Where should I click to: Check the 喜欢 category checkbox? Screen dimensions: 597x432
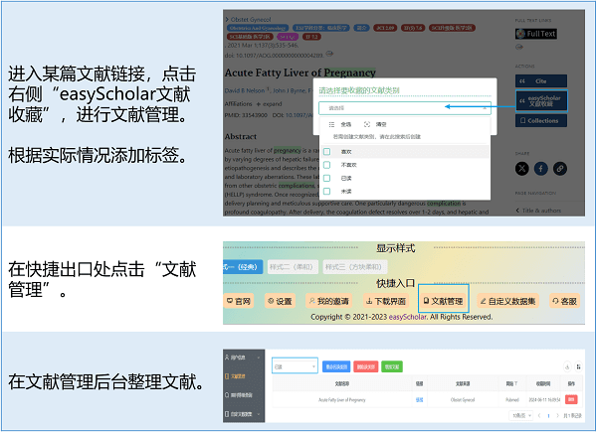pos(326,152)
